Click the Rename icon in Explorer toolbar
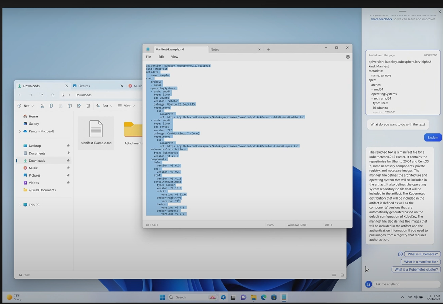 tap(70, 106)
